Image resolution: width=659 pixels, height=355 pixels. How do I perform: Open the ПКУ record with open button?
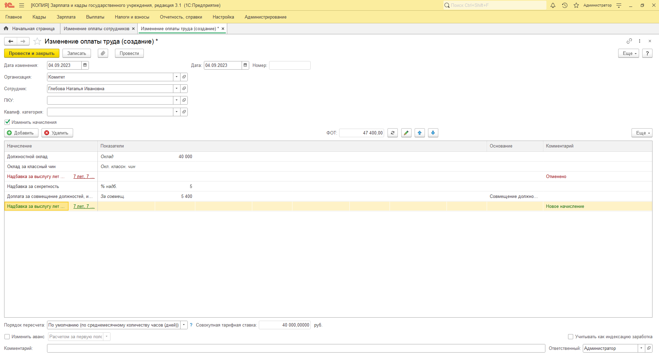click(184, 100)
